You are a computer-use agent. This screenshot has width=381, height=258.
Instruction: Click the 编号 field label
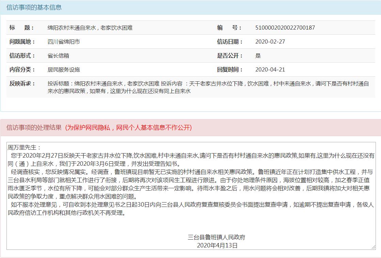coord(229,28)
